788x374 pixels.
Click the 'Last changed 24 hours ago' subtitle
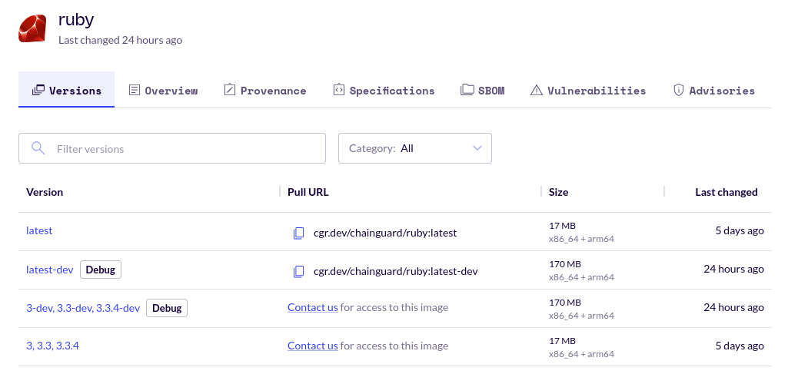[x=120, y=40]
